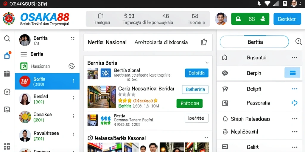Click the blue app icon in Bertia sional row

[x=106, y=73]
